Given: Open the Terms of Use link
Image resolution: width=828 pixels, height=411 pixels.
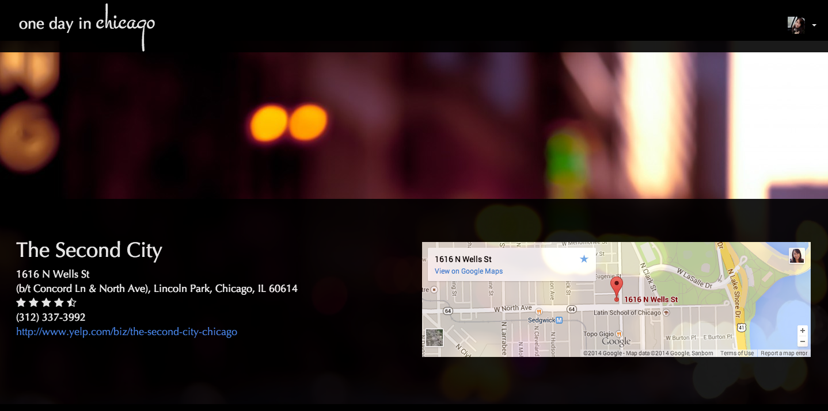Looking at the screenshot, I should tap(737, 354).
